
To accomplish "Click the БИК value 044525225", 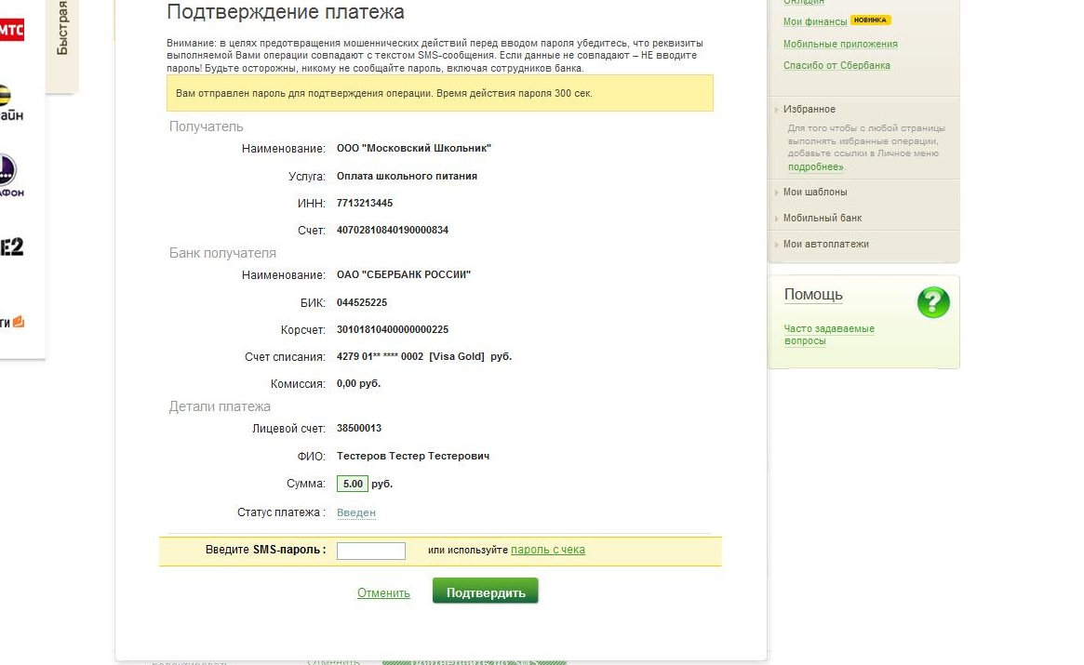I will 362,303.
